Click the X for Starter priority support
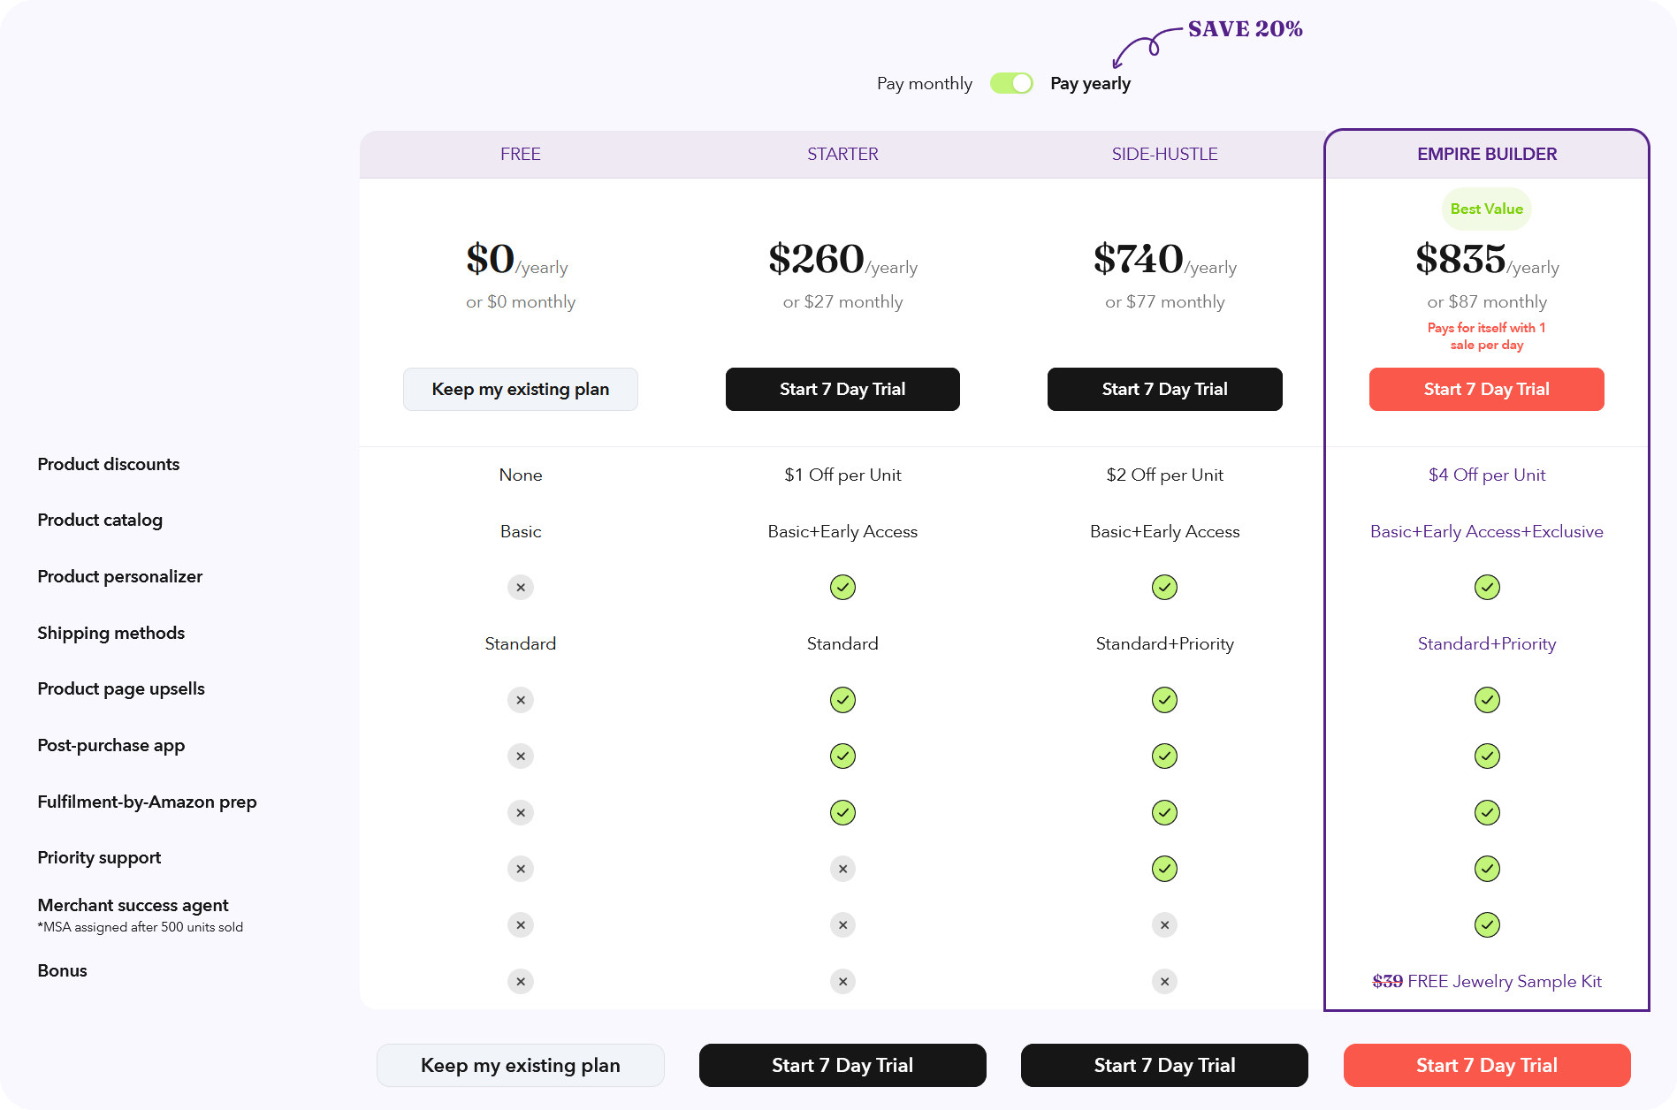Viewport: 1677px width, 1110px height. click(842, 869)
